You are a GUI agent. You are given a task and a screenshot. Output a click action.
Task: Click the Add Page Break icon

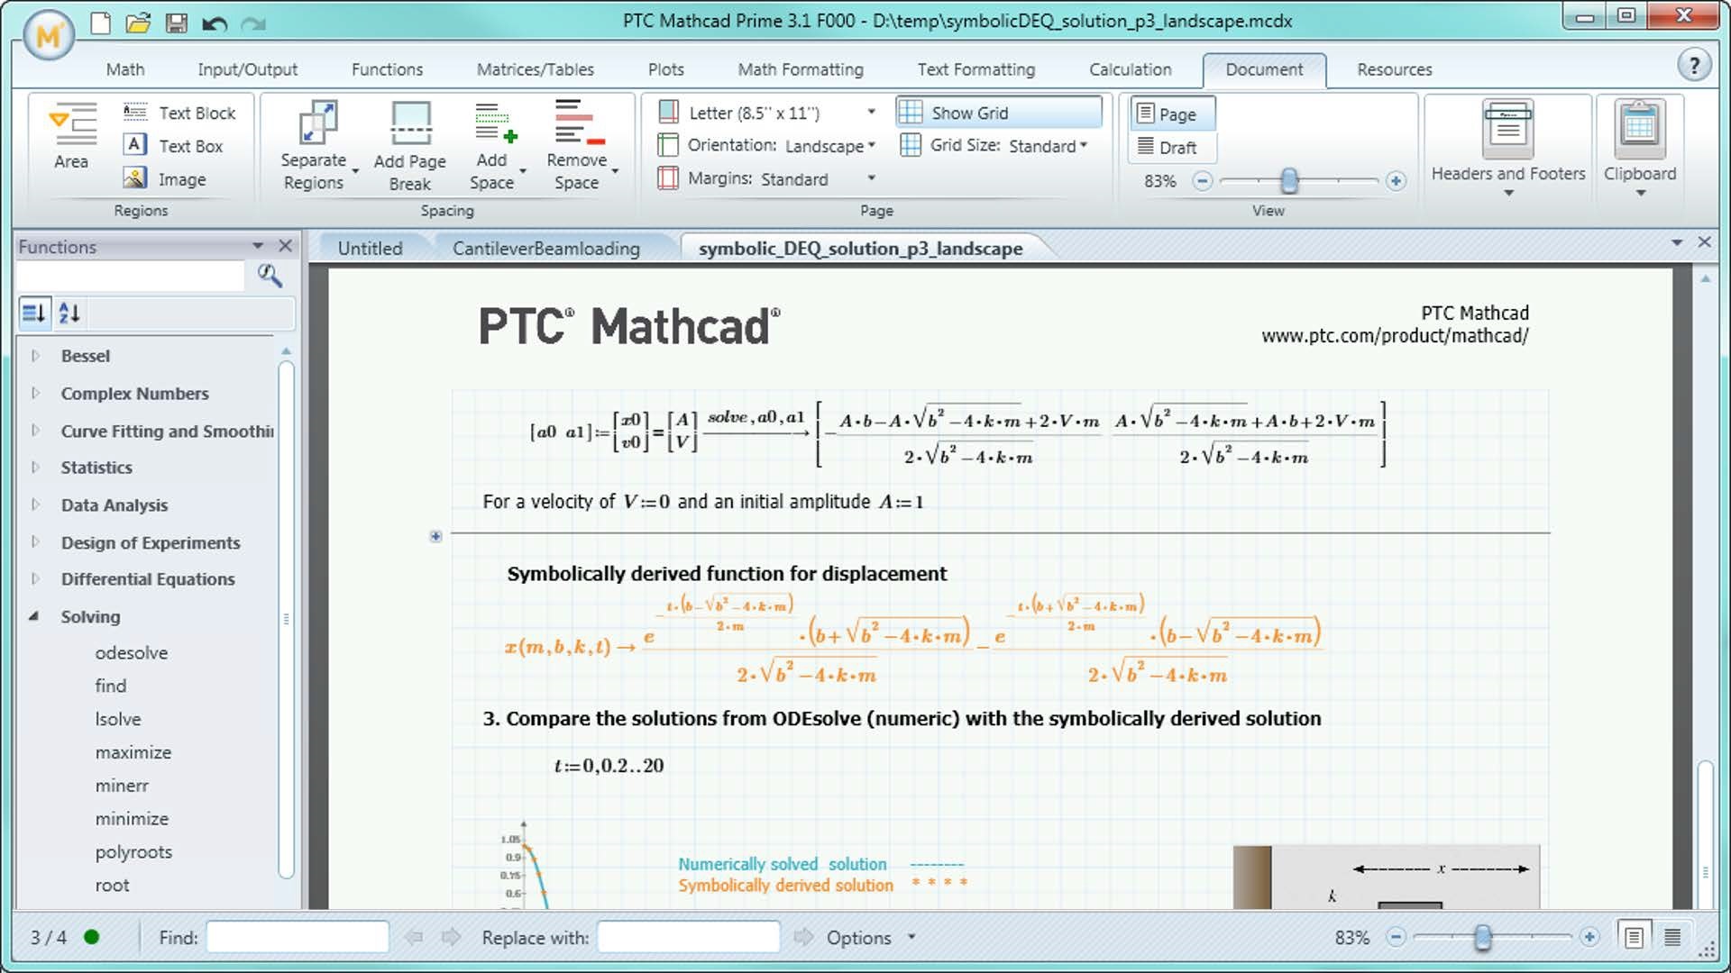[410, 142]
